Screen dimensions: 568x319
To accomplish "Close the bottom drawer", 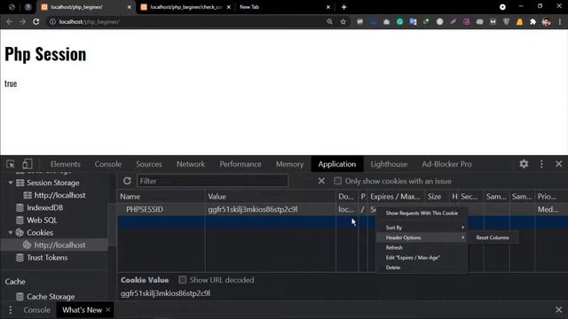I will pyautogui.click(x=559, y=309).
